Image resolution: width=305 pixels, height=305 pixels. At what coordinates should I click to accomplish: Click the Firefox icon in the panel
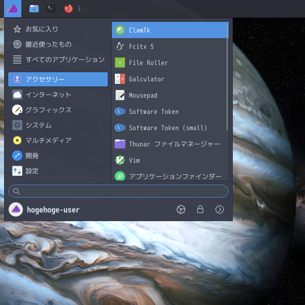(x=69, y=9)
